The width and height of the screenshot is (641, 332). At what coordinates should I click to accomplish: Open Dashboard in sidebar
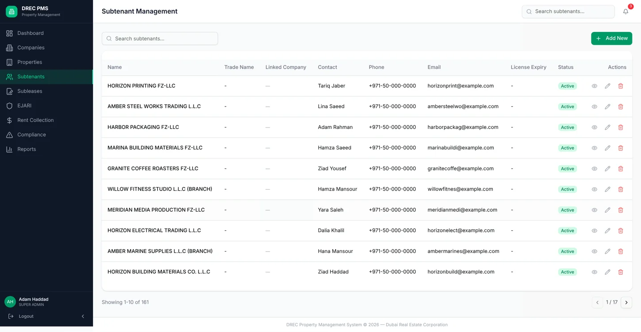46,33
